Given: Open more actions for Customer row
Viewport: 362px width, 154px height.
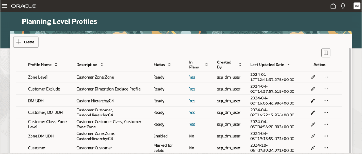Looking at the screenshot, I should click(326, 148).
